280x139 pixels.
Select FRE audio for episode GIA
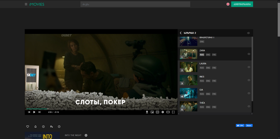coord(214,94)
